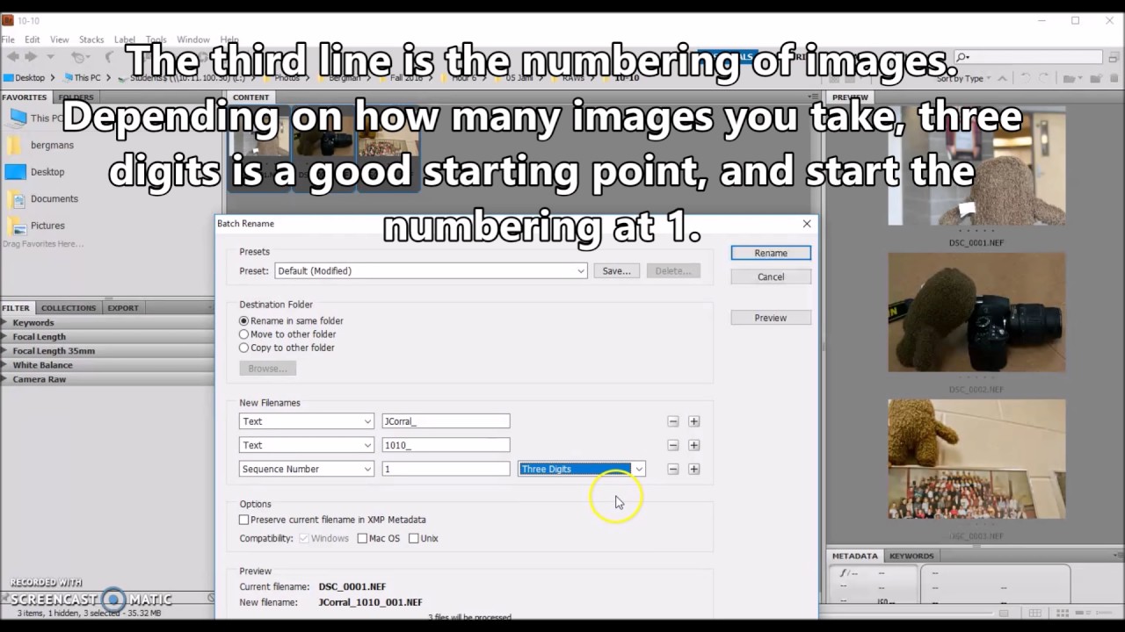
Task: Click the JCorral_ text field
Action: tap(446, 421)
